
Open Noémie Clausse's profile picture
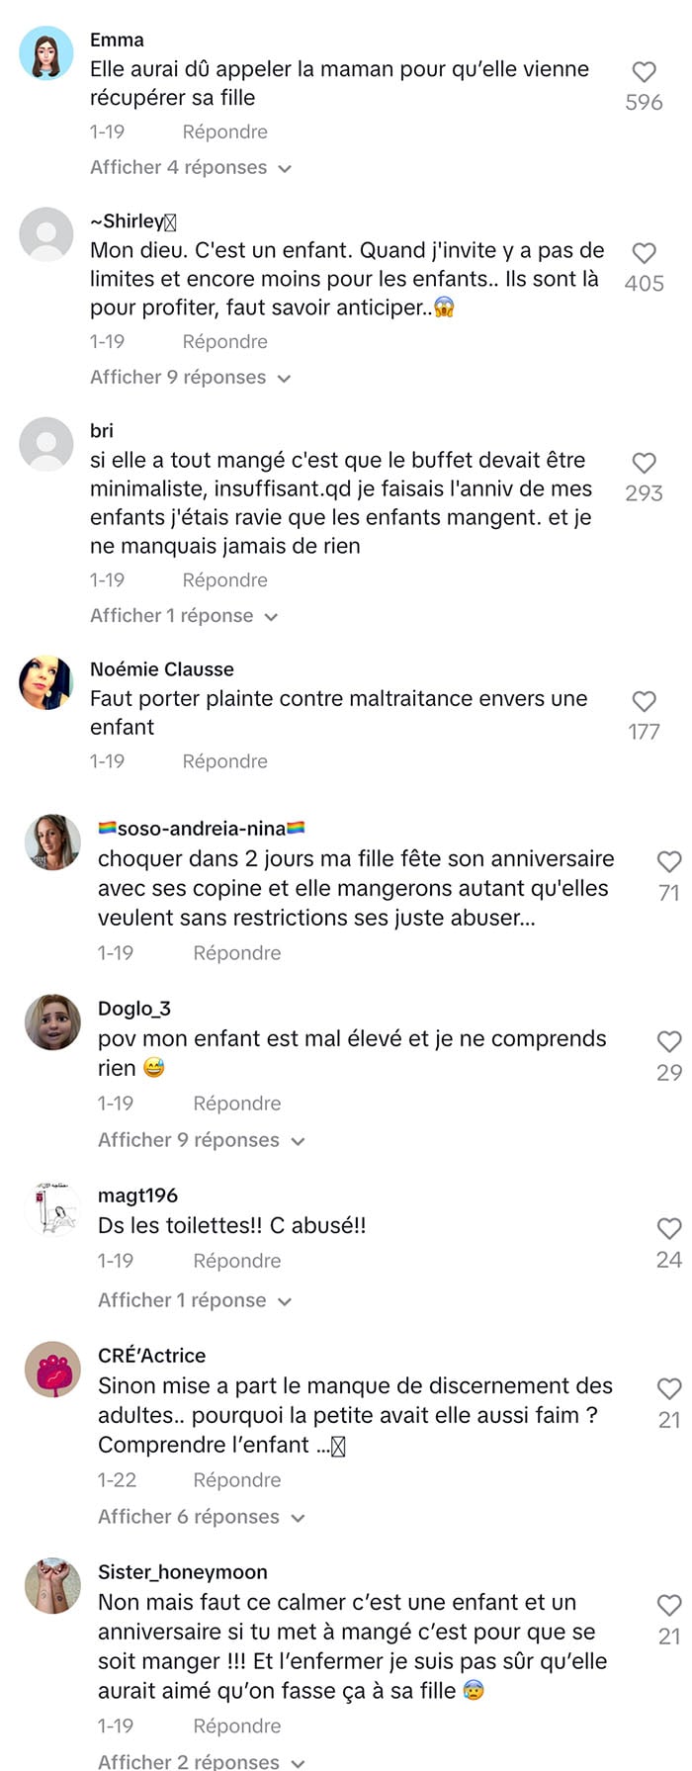click(46, 682)
